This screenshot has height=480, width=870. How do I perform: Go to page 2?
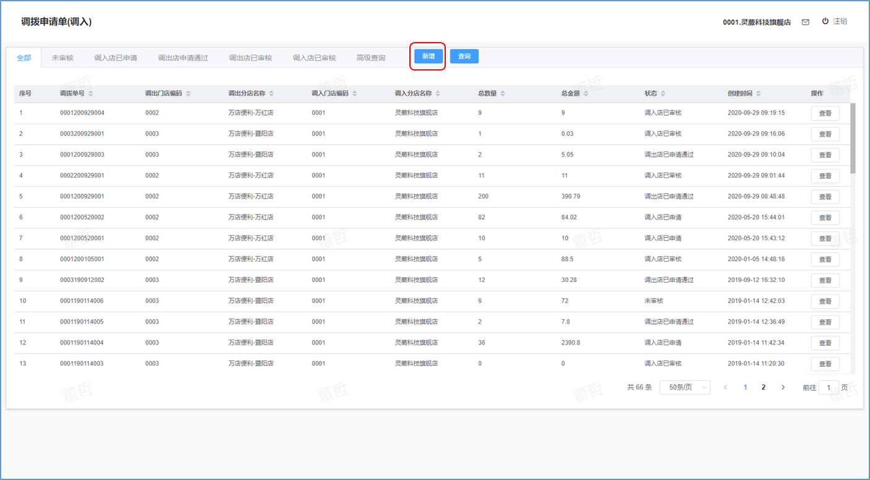[763, 387]
